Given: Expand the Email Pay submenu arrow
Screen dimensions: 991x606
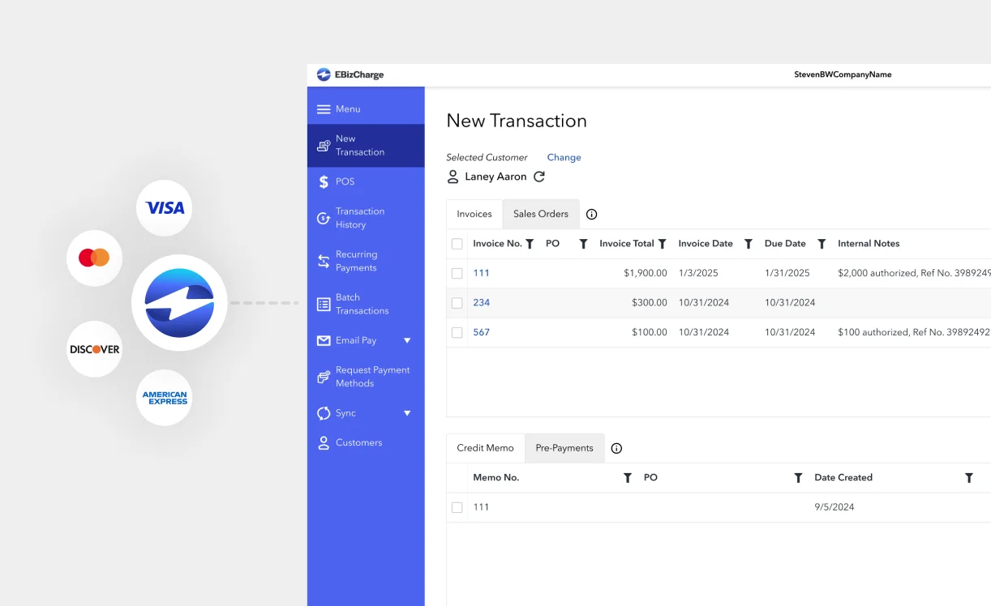Looking at the screenshot, I should click(407, 341).
